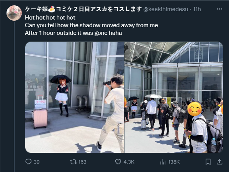Click the 163 reposts count

(82, 162)
